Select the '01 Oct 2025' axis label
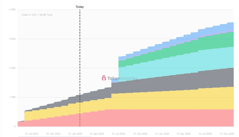 click(227, 133)
